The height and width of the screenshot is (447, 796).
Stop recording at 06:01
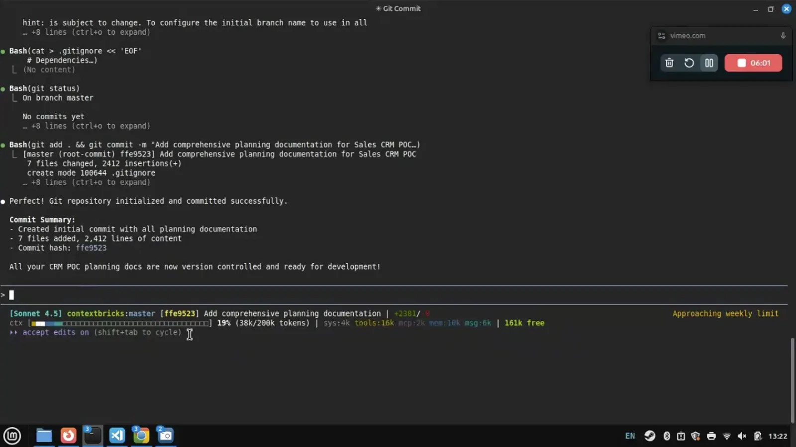pos(753,63)
